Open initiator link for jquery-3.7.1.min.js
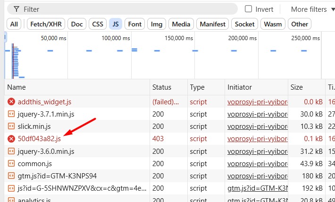 pyautogui.click(x=258, y=114)
